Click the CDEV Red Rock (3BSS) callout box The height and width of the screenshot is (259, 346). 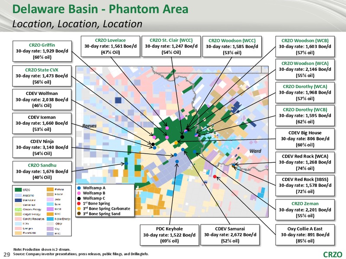coord(305,186)
